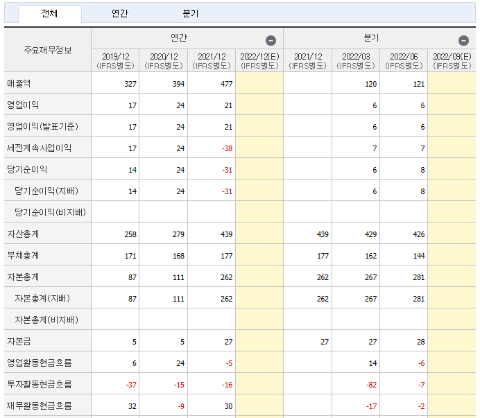Screen dimensions: 480x418
Task: Click the 부채총계 value 168
Action: (178, 256)
